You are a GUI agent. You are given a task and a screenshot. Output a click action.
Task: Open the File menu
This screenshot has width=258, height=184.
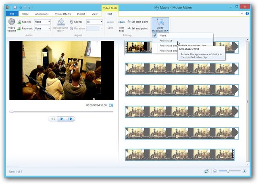tap(12, 14)
